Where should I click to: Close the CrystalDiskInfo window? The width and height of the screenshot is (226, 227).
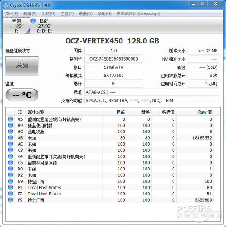pyautogui.click(x=216, y=4)
